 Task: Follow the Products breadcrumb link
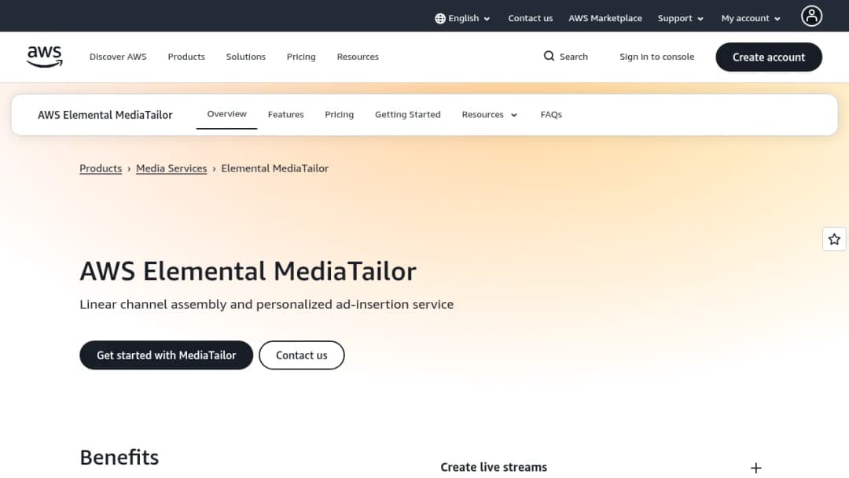pyautogui.click(x=101, y=168)
